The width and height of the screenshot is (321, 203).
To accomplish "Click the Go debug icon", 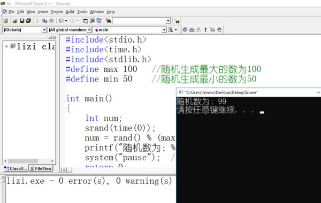I will 212,30.
